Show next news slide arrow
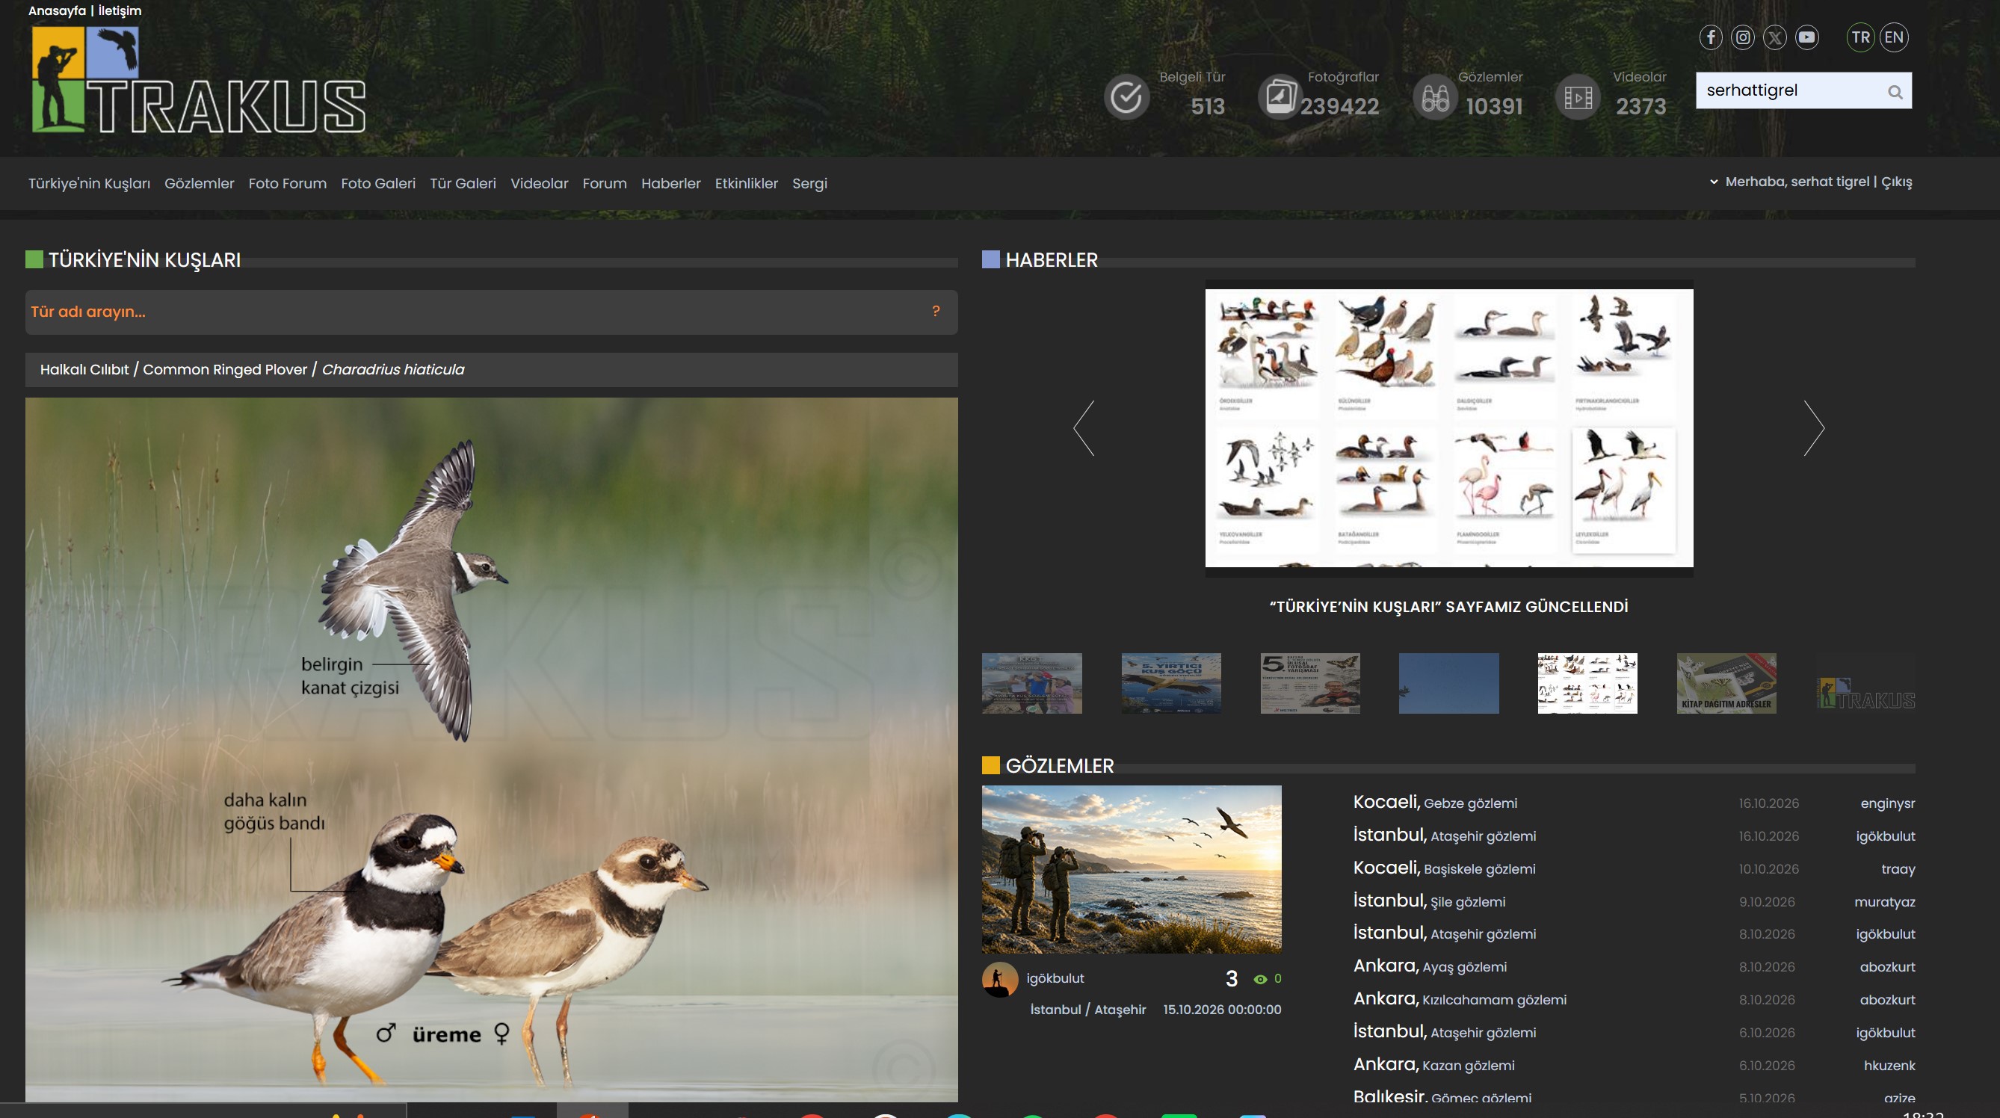 click(1814, 427)
